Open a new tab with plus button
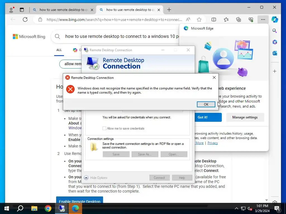The height and width of the screenshot is (214, 286). tap(169, 10)
